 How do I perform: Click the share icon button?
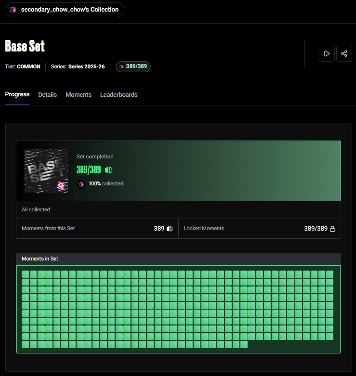344,53
